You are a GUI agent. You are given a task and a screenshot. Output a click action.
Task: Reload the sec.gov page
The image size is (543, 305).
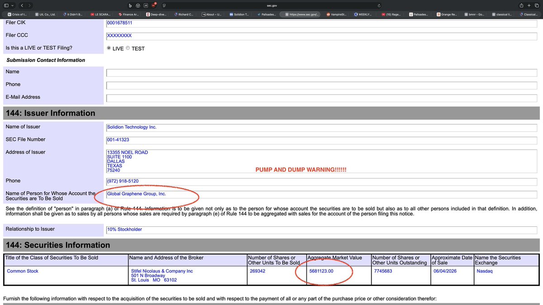pos(379,5)
